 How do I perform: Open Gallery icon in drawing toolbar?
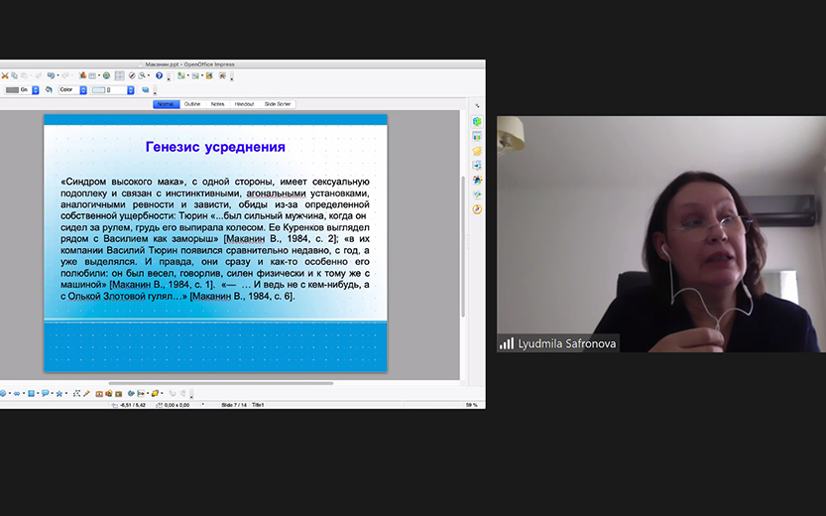119,394
